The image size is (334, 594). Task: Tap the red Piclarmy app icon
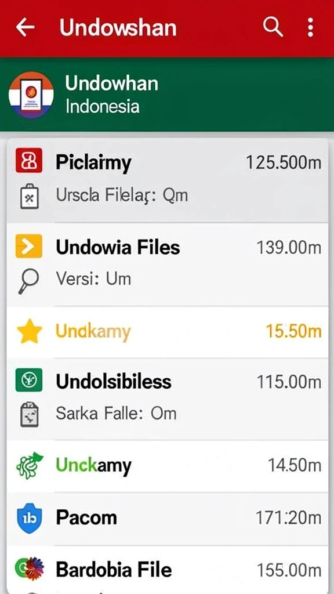coord(29,161)
